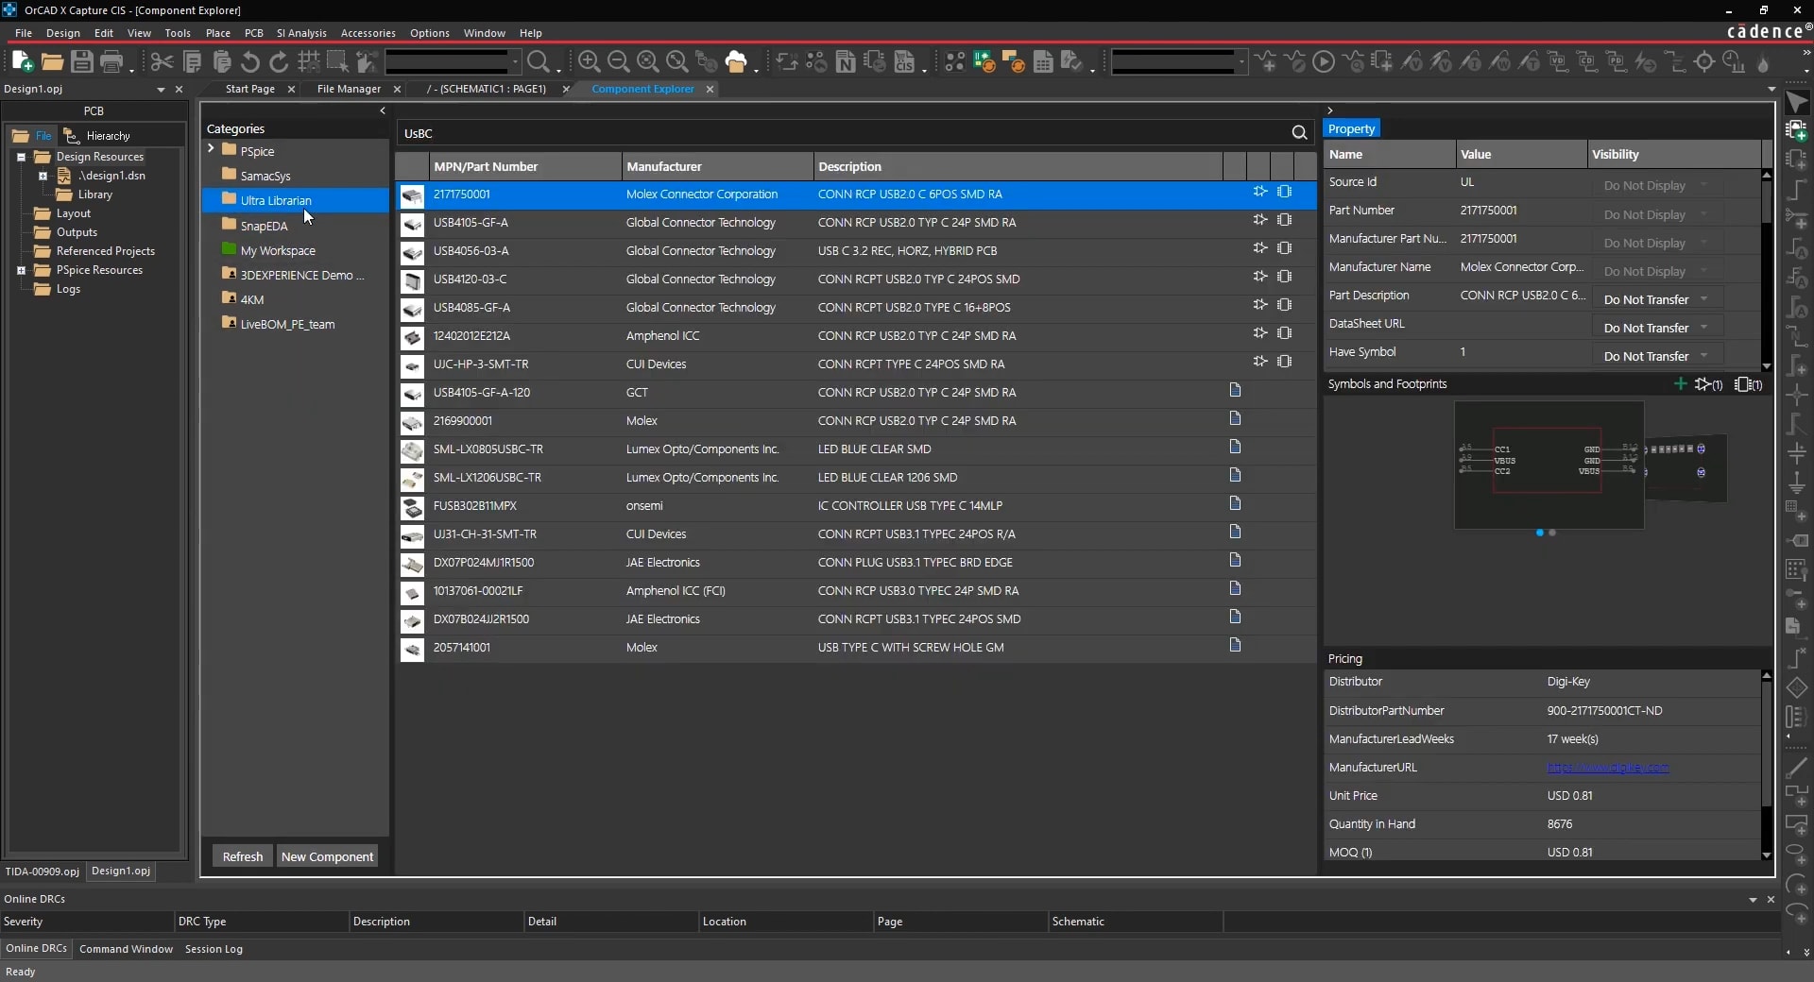This screenshot has height=982, width=1814.
Task: Open the SI Analysis menu
Action: click(x=301, y=33)
